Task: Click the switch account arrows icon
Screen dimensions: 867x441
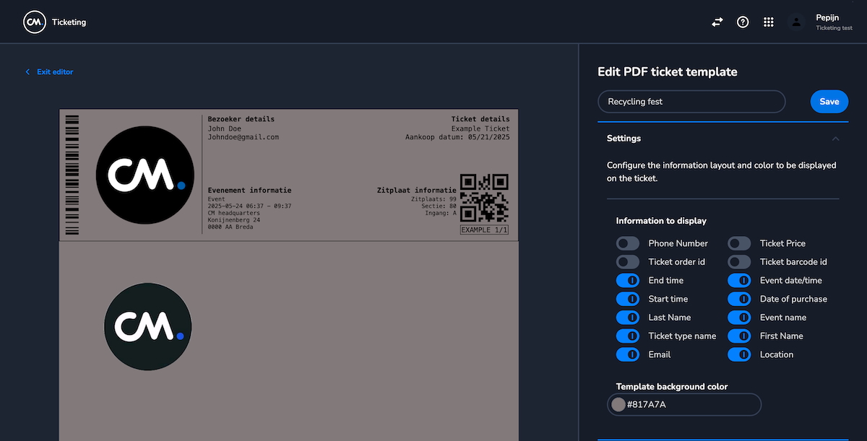Action: 717,22
